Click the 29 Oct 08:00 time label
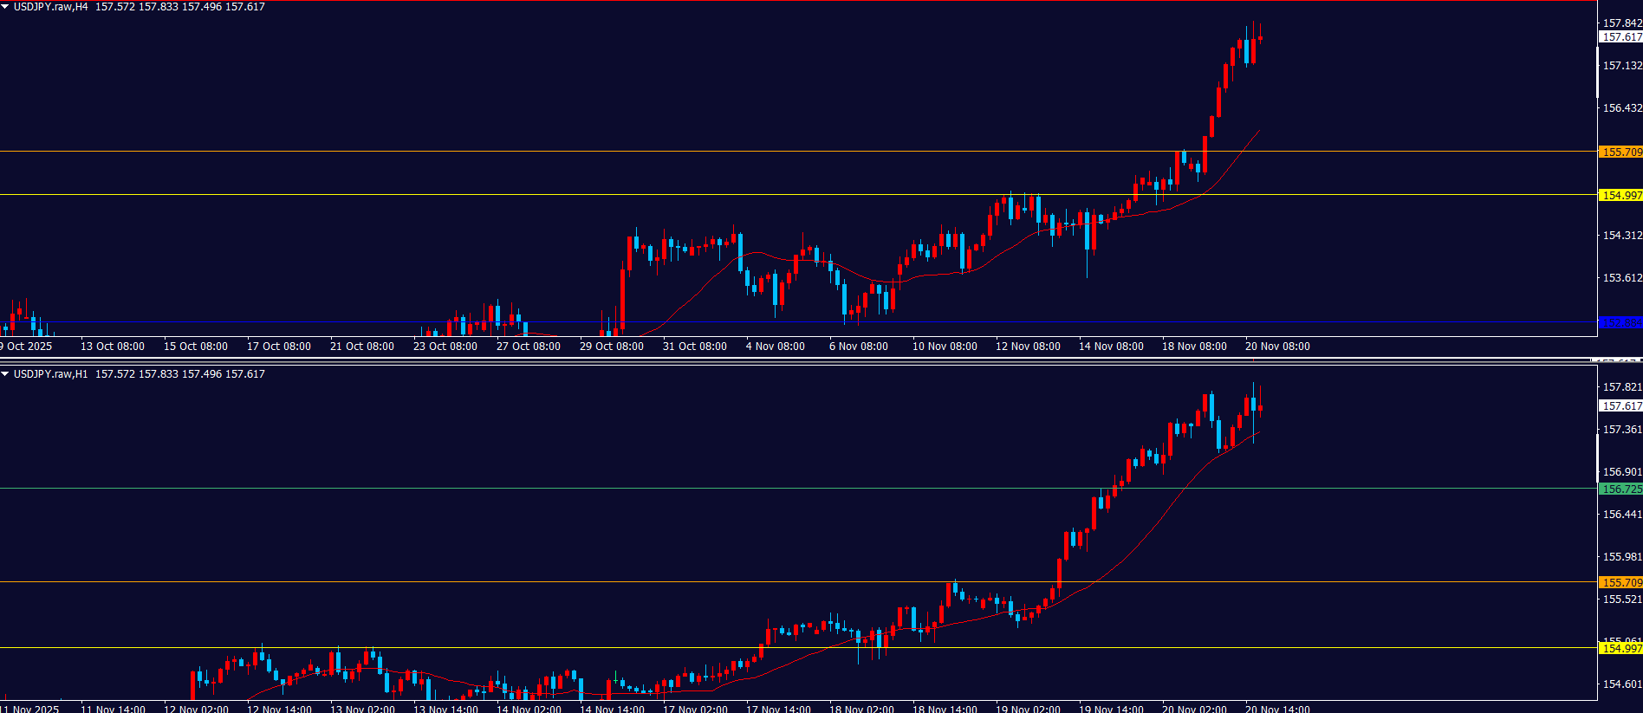1643x713 pixels. click(612, 347)
